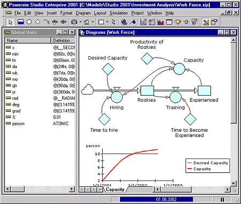Select the 'hr' unit row
The height and width of the screenshot is (204, 241).
40,60
